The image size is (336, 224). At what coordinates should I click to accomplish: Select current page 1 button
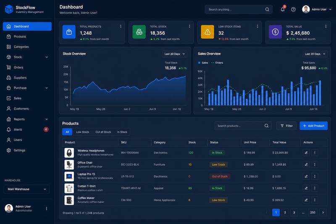(276, 212)
